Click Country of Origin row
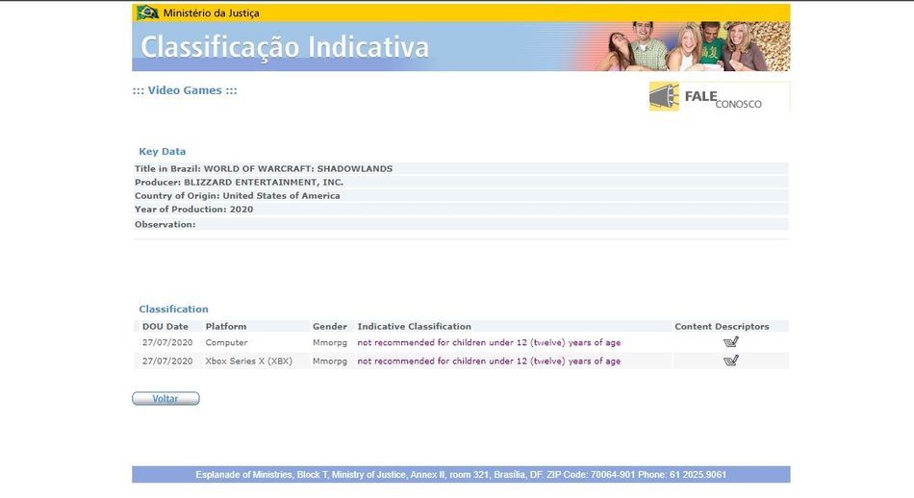Viewport: 914px width, 498px height. pos(461,196)
